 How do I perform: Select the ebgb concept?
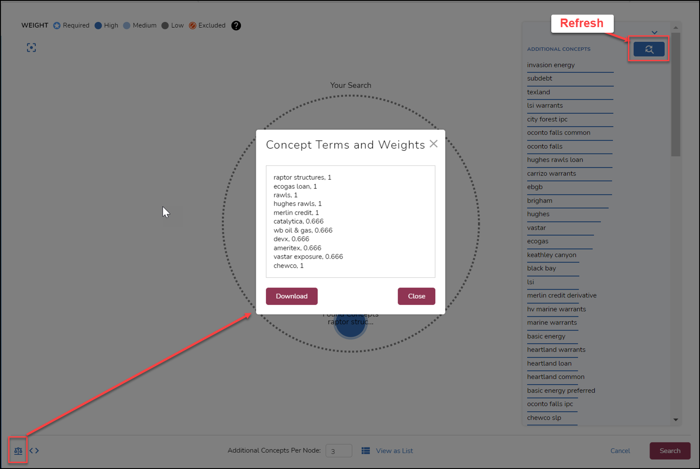tap(535, 187)
